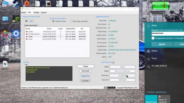The image size is (184, 103).
Task: Click Wi-Fi signal icon next to Artem network
Action: [x=148, y=51]
